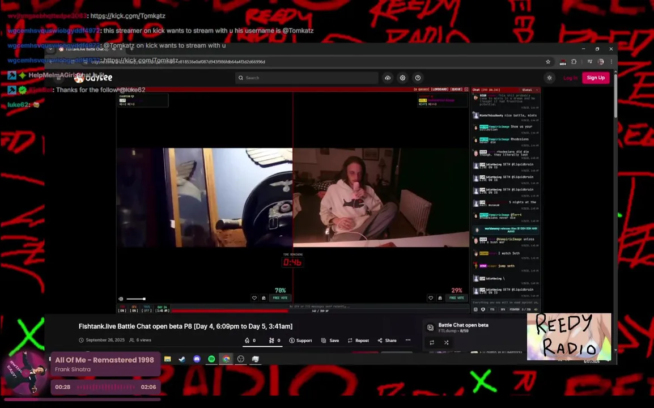Click the Chrome profile avatar icon

pyautogui.click(x=601, y=62)
